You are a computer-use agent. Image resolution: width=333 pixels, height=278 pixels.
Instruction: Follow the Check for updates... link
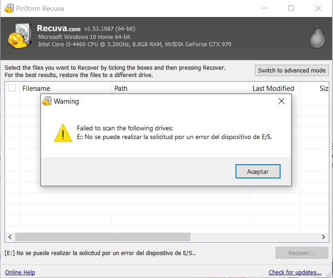click(295, 272)
